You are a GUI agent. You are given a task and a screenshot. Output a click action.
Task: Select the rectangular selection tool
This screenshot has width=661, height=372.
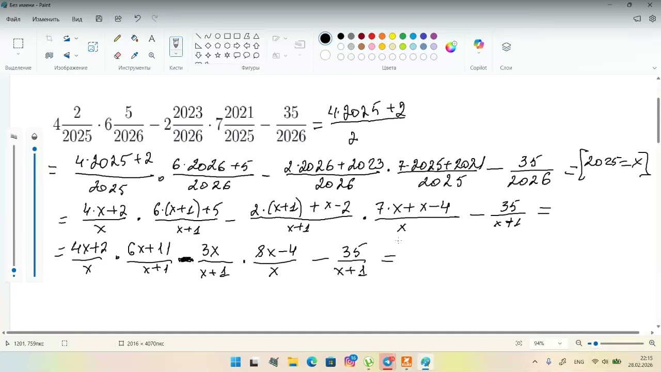click(x=18, y=43)
